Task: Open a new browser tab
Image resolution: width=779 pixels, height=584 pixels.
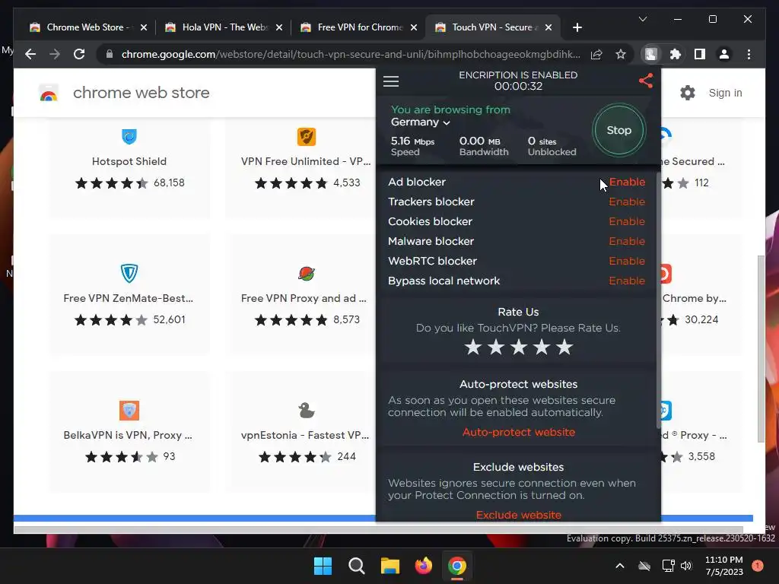Action: pos(577,27)
